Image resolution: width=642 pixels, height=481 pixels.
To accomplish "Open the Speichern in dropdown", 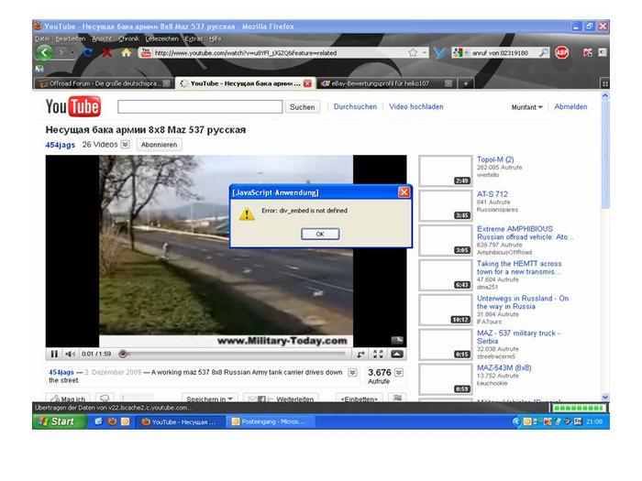I will [209, 399].
